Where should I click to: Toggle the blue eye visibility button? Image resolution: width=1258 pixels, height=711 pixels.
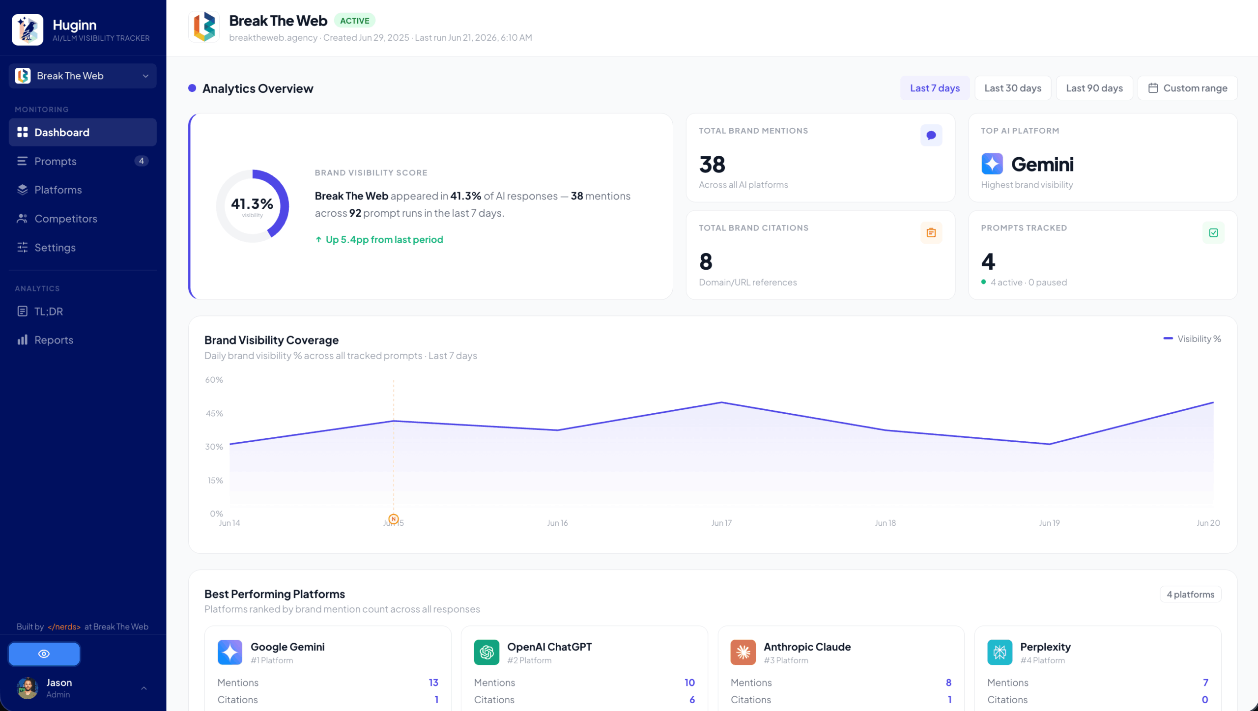coord(44,654)
